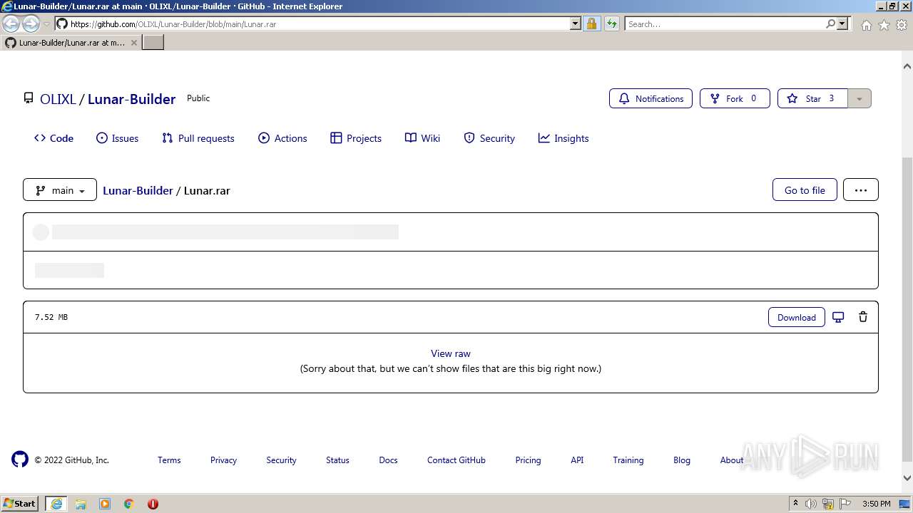Open the Chrome taskbar icon

(x=129, y=504)
